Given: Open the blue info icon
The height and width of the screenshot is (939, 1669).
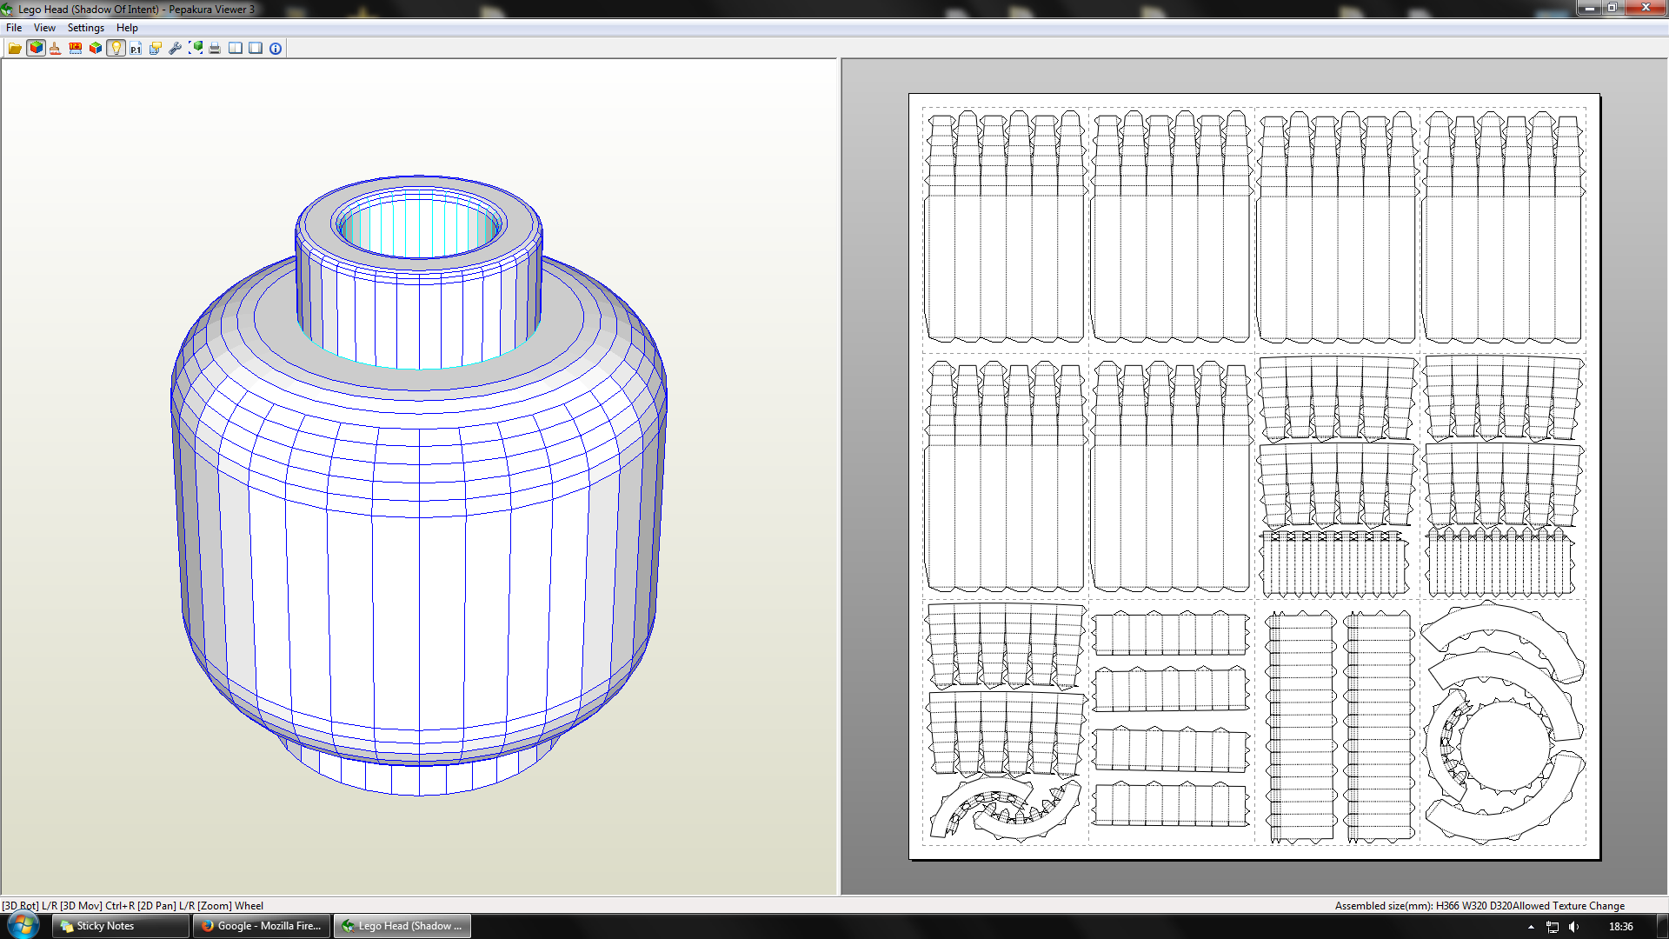Looking at the screenshot, I should pyautogui.click(x=276, y=49).
